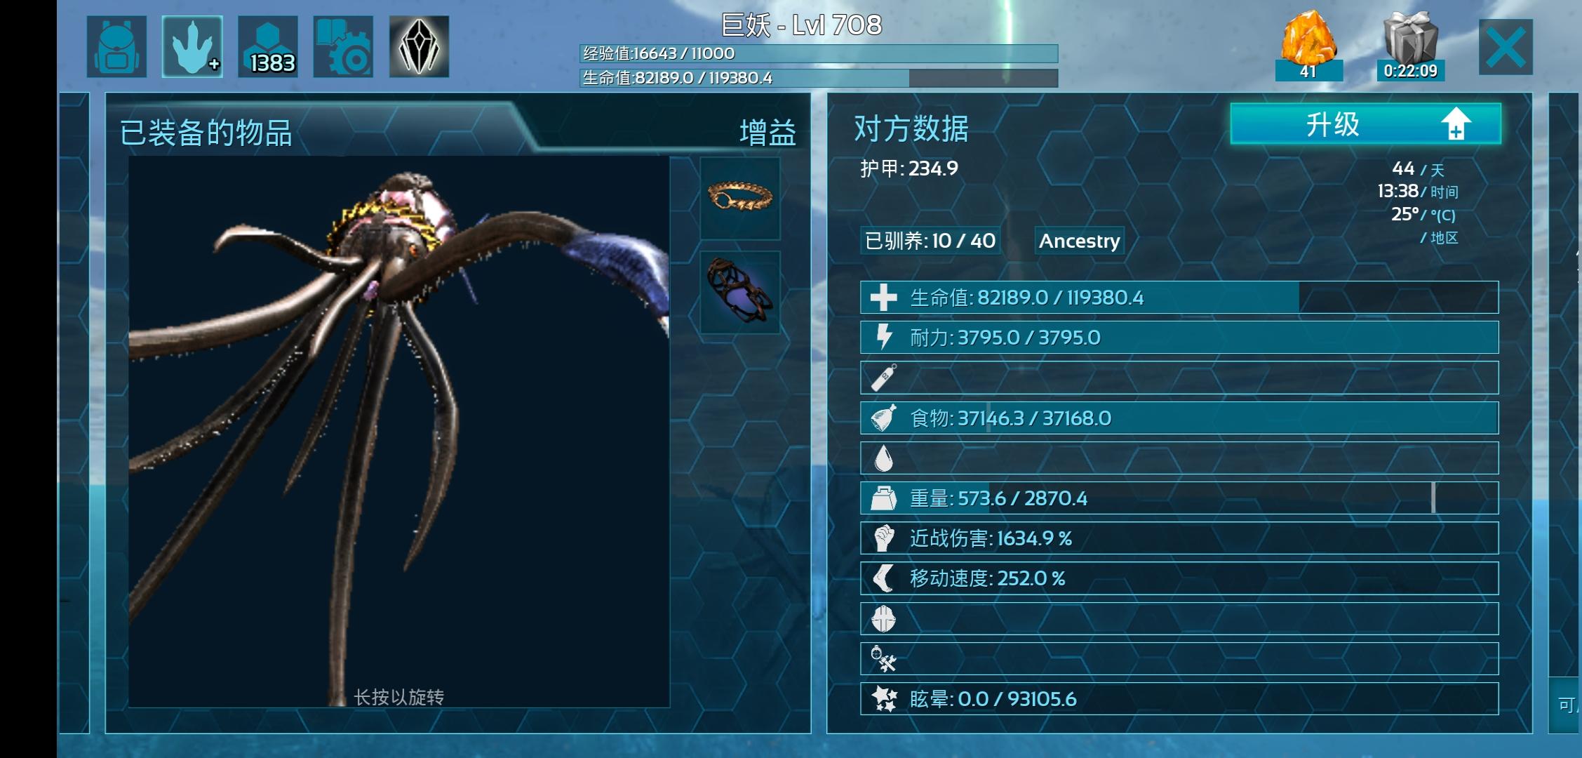Select the equipped gold chain bracelet slot

[x=740, y=198]
